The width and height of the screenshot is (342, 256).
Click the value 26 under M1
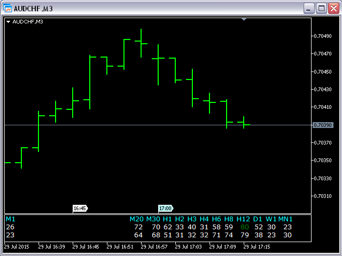click(10, 227)
